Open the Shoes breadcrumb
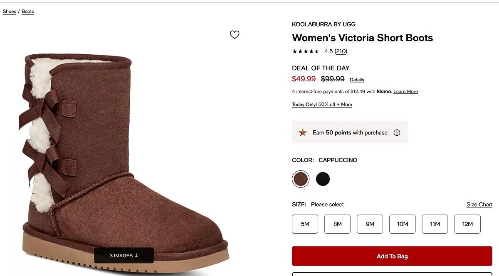 9,12
